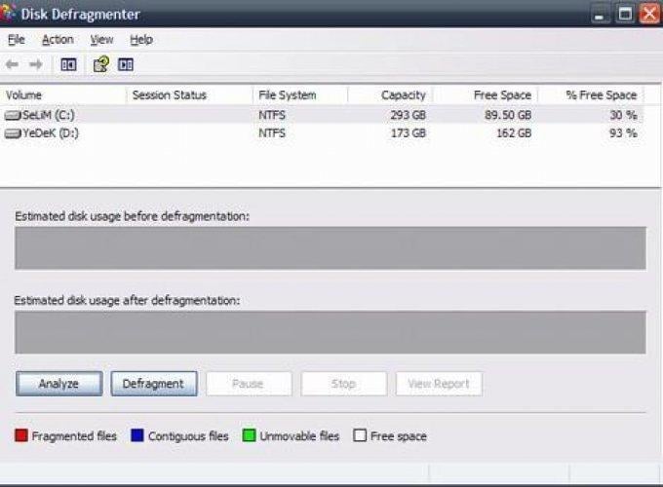663x487 pixels.
Task: Select the SeLiM (C:) drive icon
Action: [13, 114]
